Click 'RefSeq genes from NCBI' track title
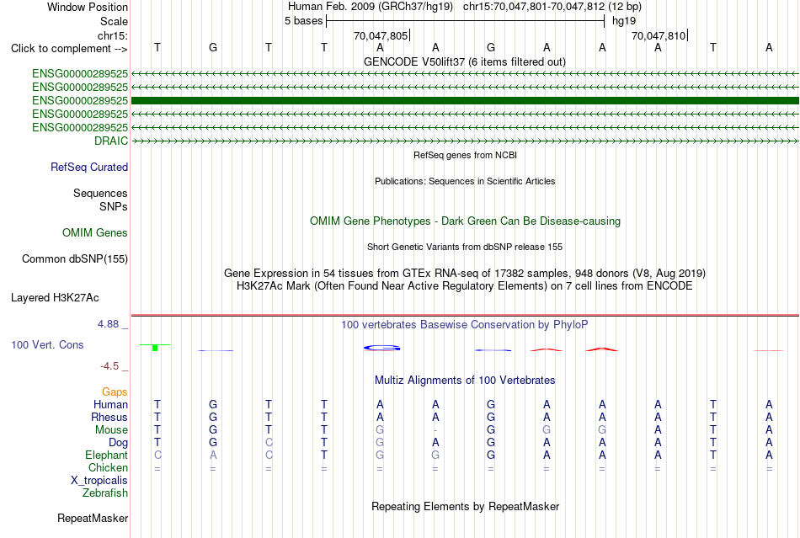Viewport: 800px width, 538px height. tap(465, 155)
